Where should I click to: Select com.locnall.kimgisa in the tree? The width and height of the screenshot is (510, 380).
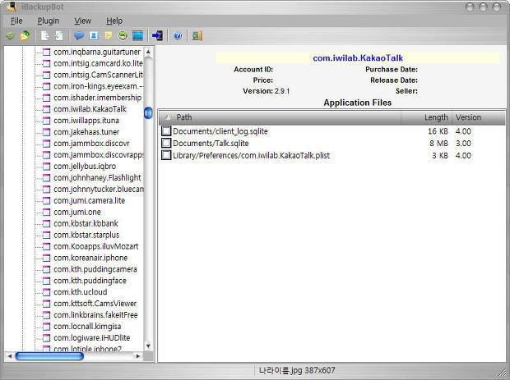(87, 327)
